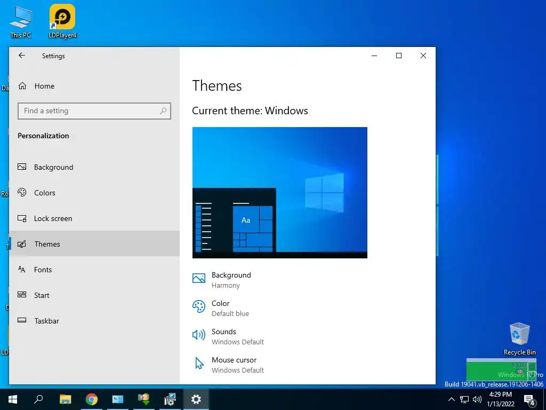Click the Fonts AA icon in sidebar
Viewport: 546px width, 410px height.
point(22,269)
